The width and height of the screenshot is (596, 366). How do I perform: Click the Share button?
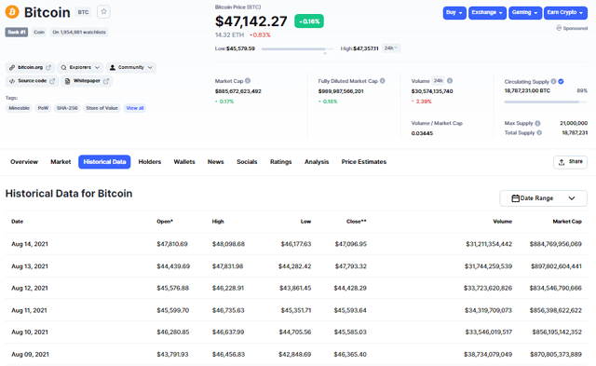[x=570, y=162]
